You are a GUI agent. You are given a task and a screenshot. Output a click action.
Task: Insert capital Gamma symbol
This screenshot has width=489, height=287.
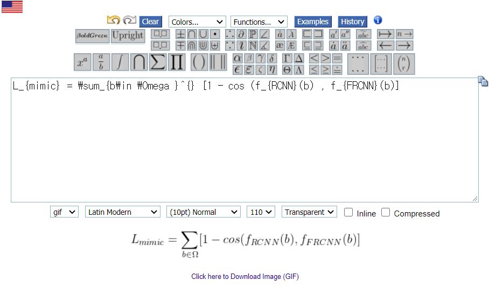coord(287,58)
